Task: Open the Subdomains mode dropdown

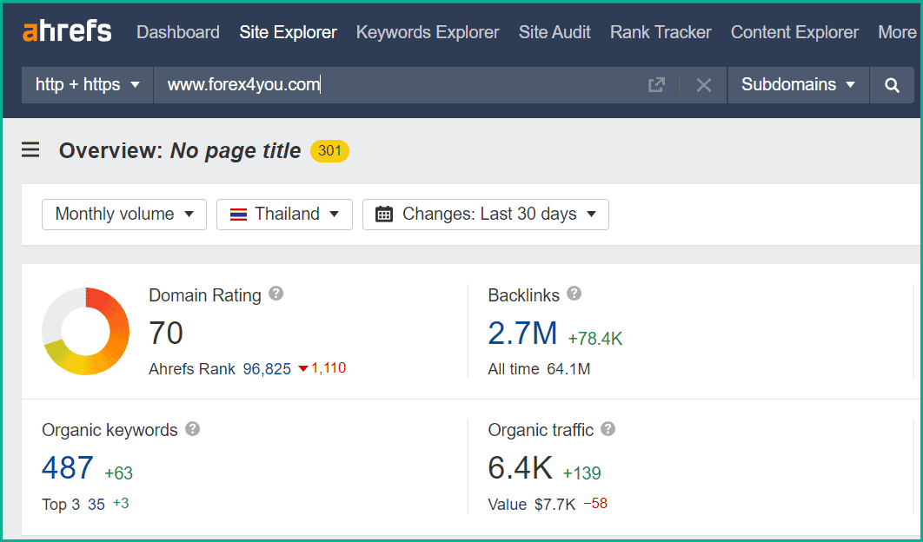Action: [798, 85]
